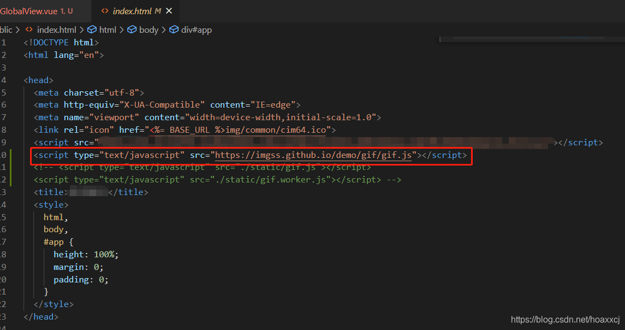Click the padding: 0 declaration
This screenshot has width=625, height=330.
81,279
